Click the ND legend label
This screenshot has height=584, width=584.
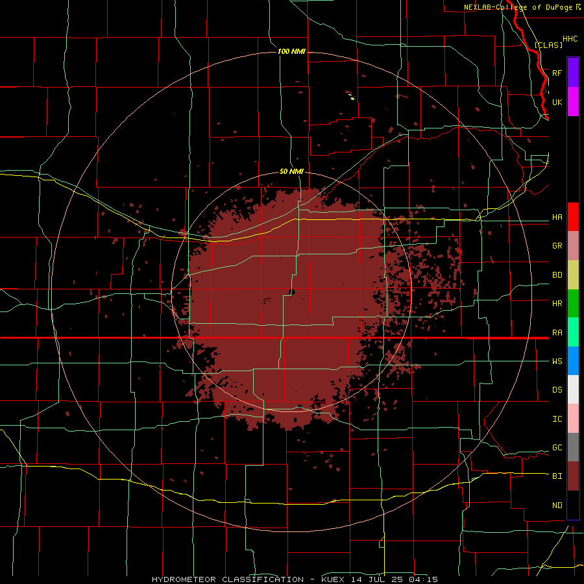557,505
